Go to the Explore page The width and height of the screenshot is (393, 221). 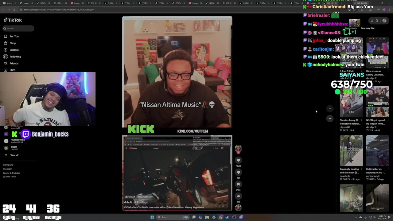[11, 50]
